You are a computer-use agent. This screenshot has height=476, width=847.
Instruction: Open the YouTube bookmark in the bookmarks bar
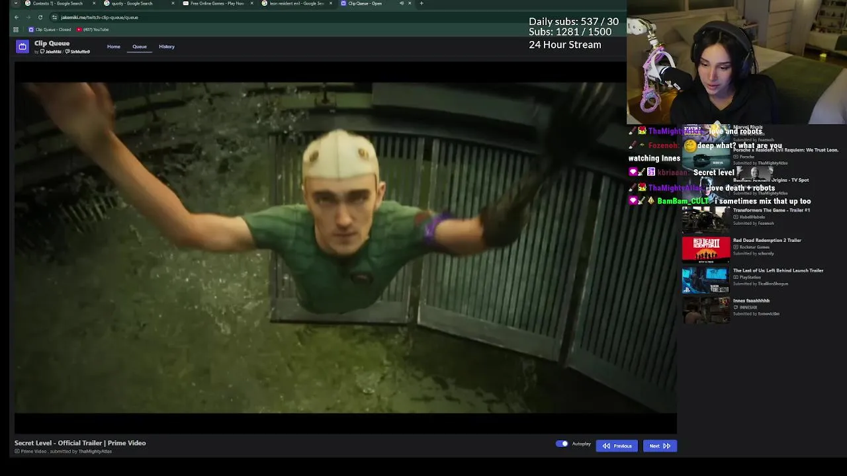coord(93,30)
